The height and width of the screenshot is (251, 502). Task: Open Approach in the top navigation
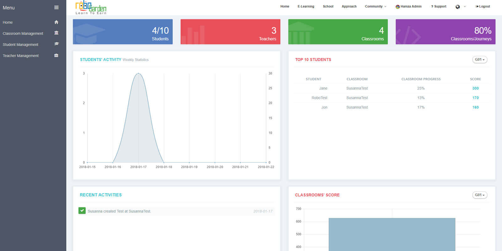coord(349,6)
